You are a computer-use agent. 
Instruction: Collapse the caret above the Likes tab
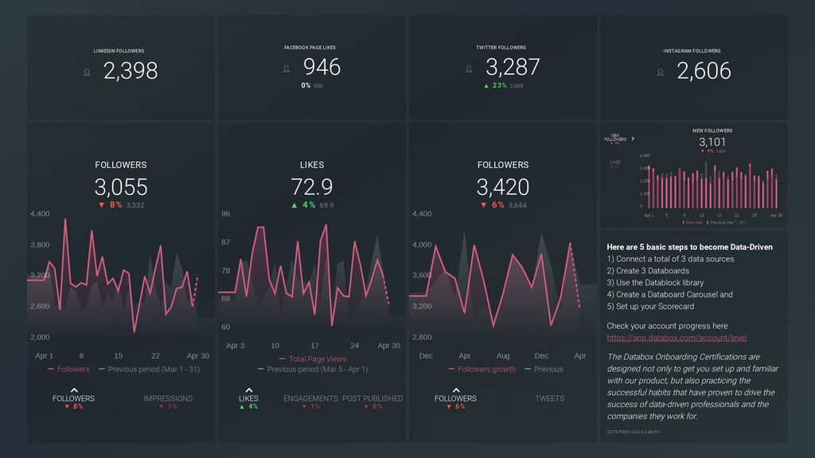tap(248, 390)
